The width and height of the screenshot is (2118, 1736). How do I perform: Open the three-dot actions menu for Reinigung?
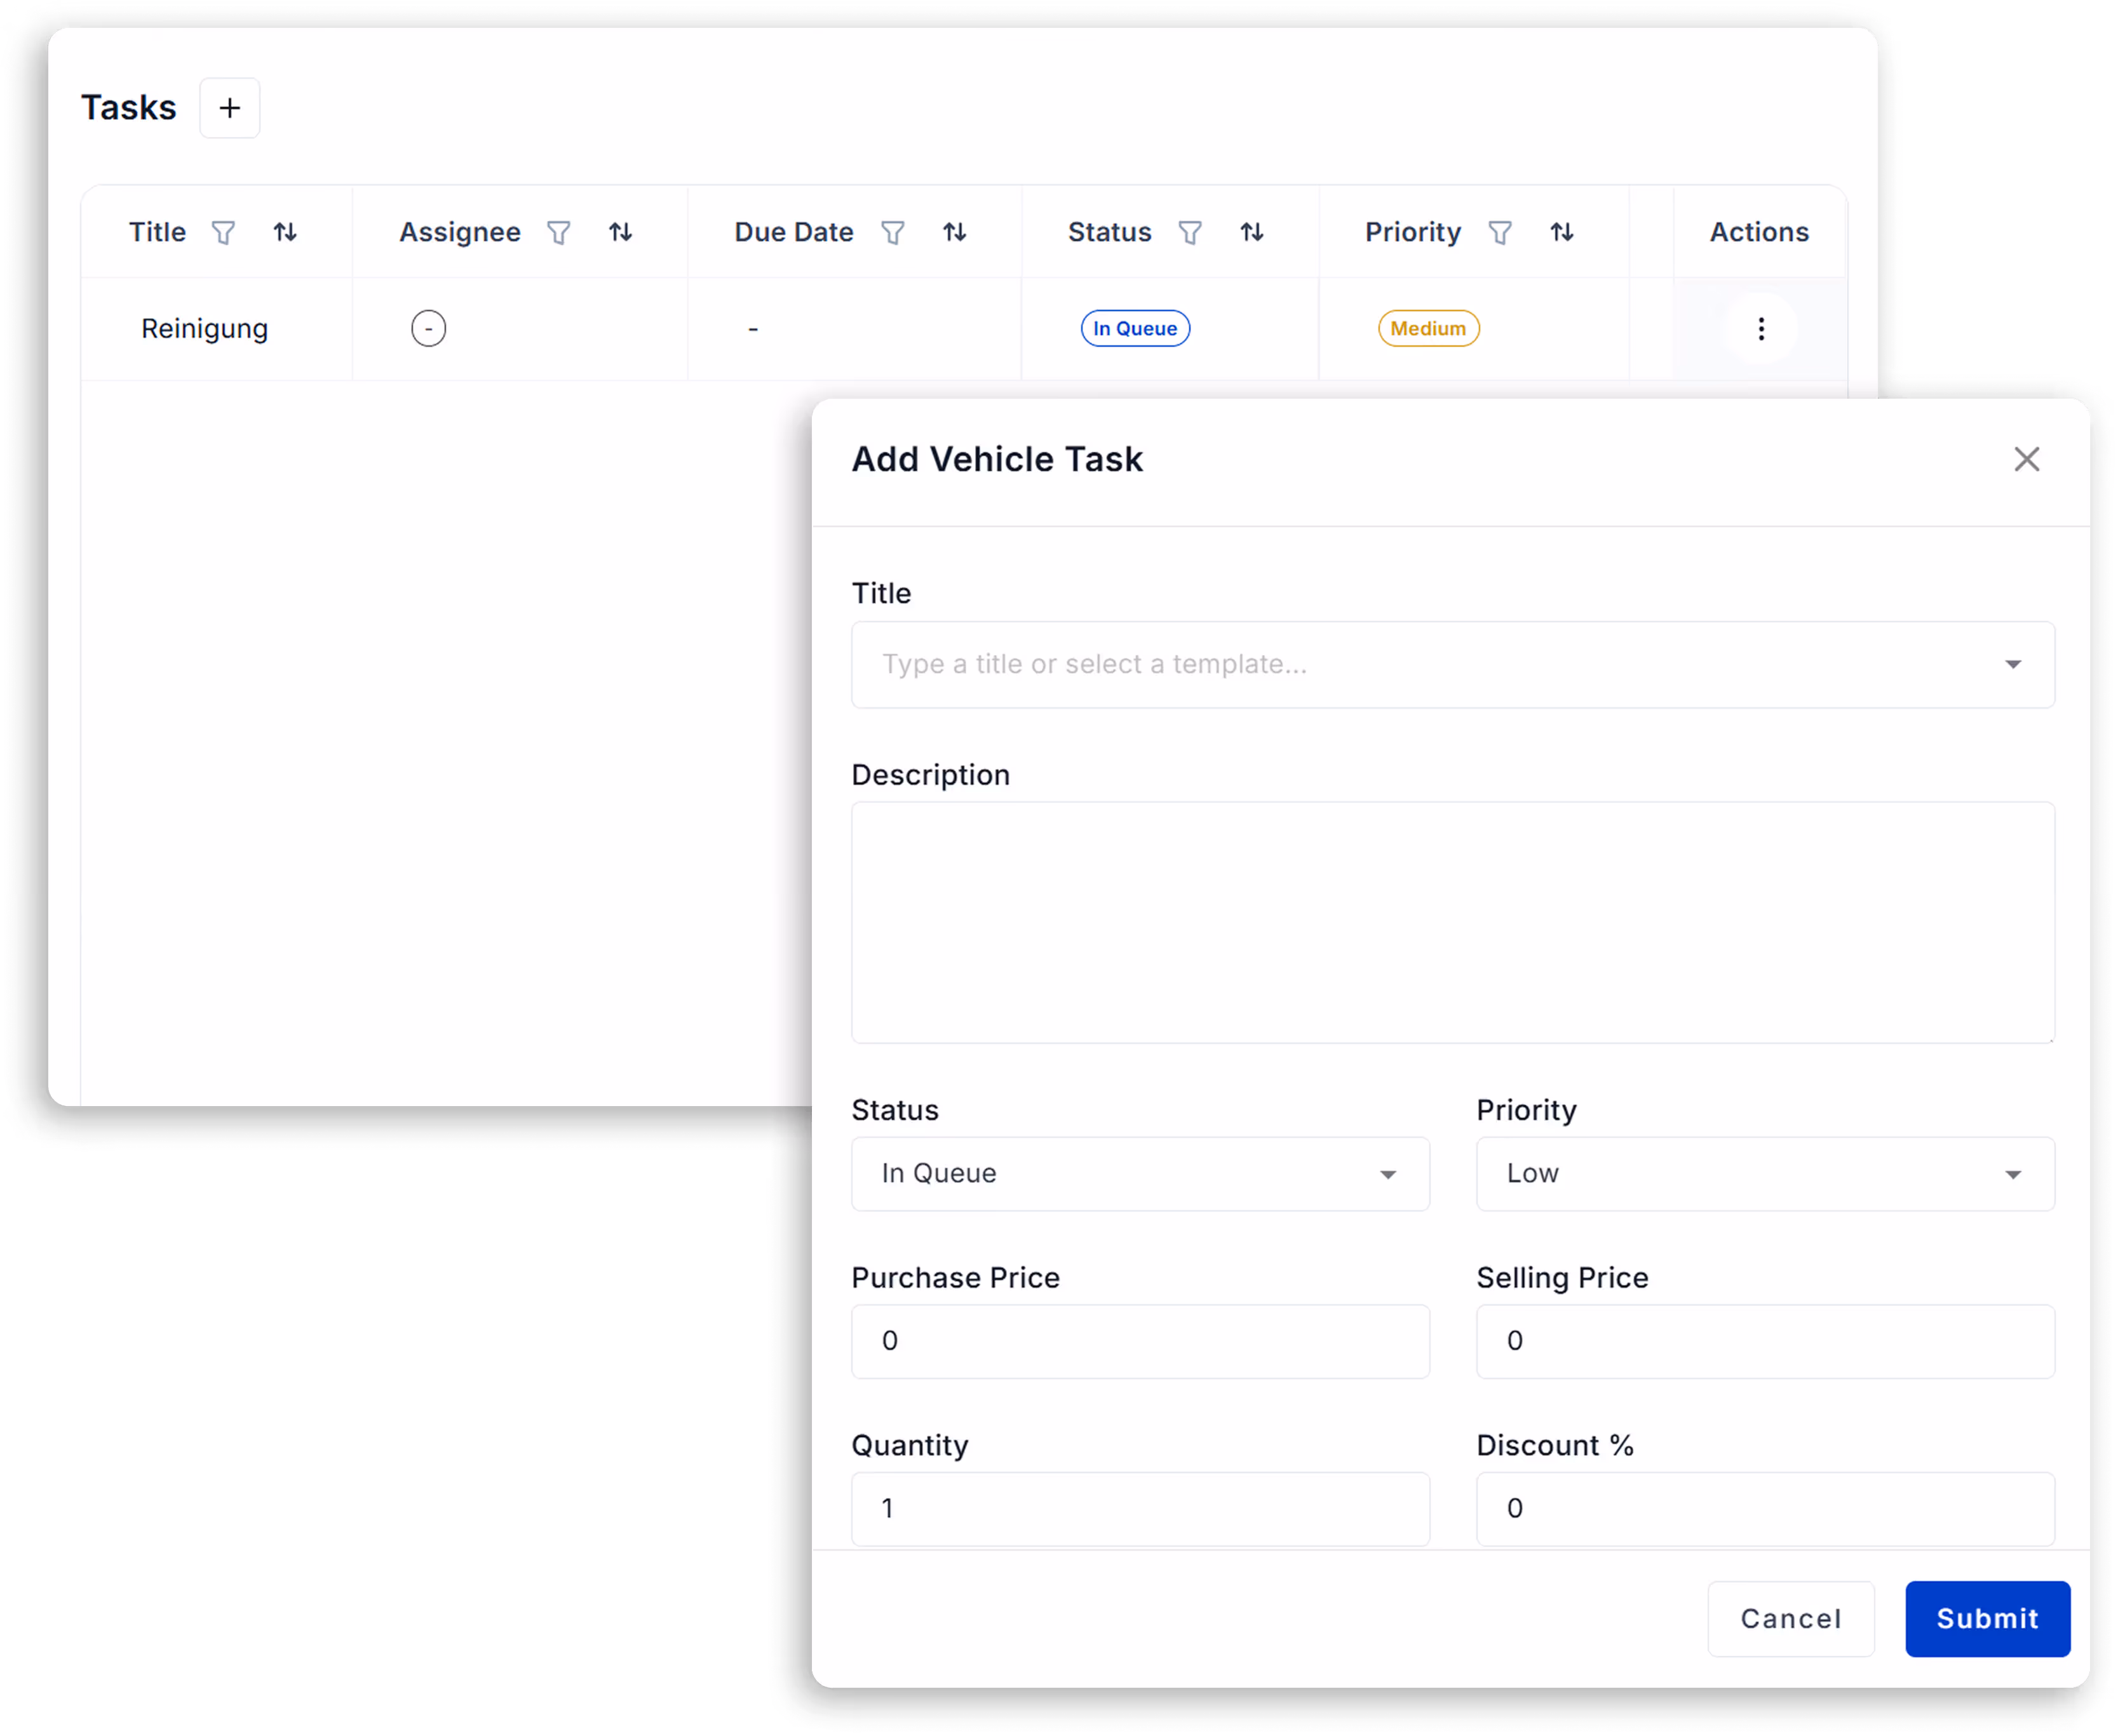(1761, 329)
